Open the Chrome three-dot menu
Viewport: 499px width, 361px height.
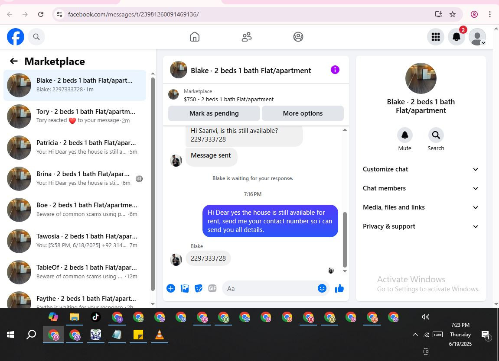[490, 14]
